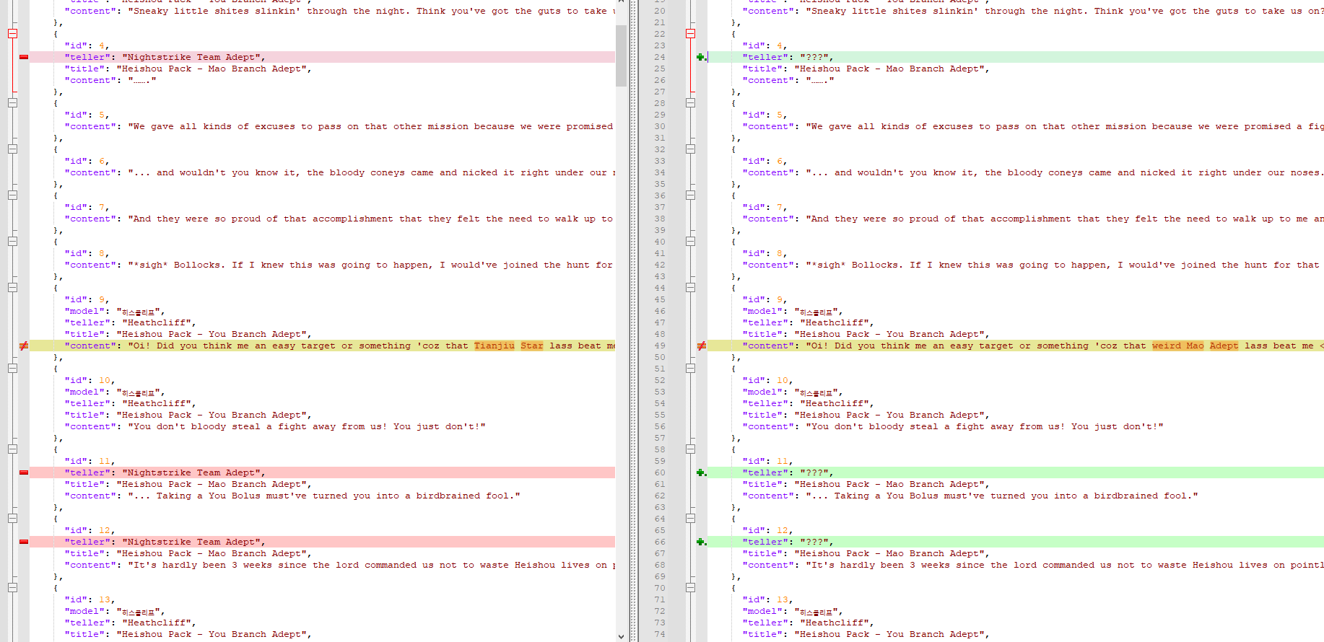The width and height of the screenshot is (1324, 642).
Task: Click the highlighted "weird Mao" text in right pane
Action: 1178,346
